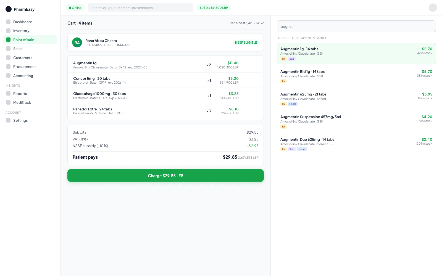Click quantity ×1 on Glucophage 1000mg

[209, 96]
